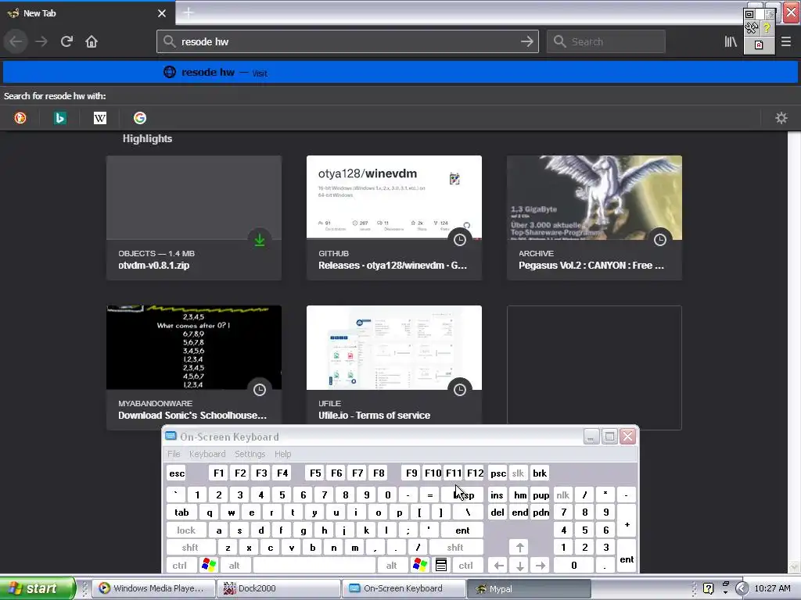The width and height of the screenshot is (801, 600).
Task: Toggle the right shft key
Action: point(455,548)
